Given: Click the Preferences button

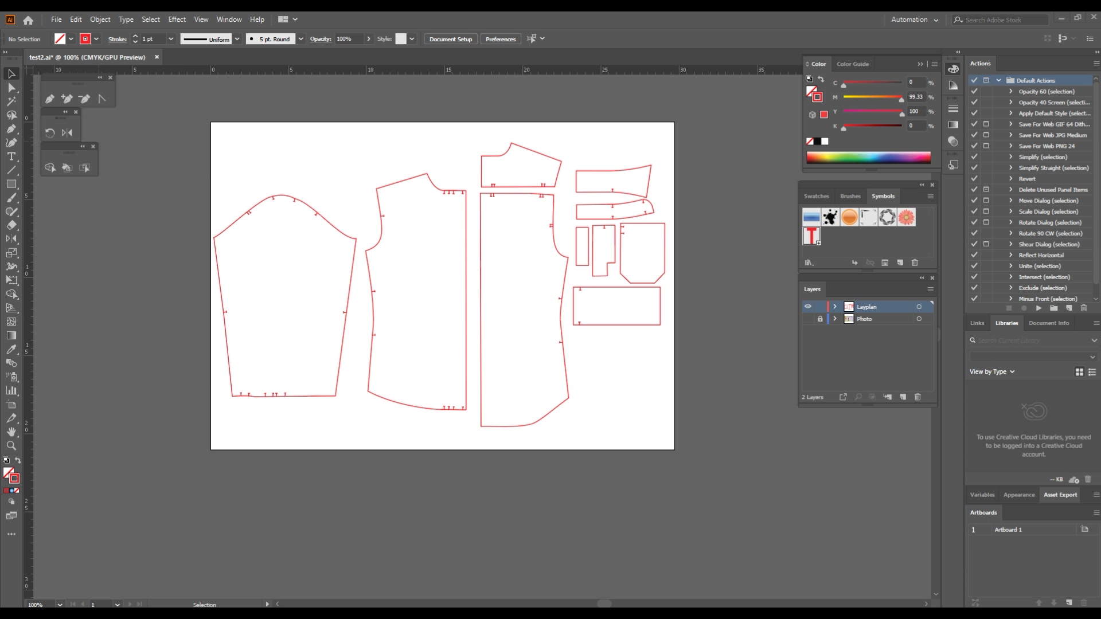Looking at the screenshot, I should pyautogui.click(x=500, y=38).
